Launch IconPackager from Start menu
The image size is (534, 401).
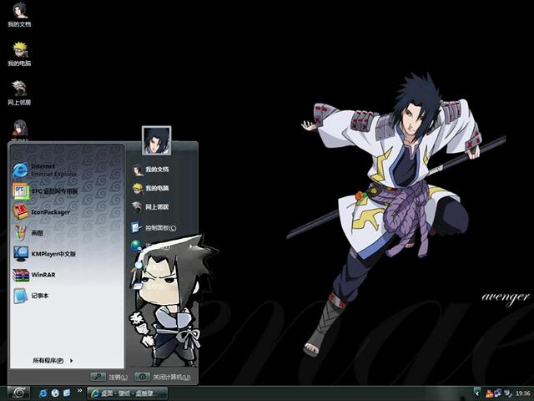42,211
